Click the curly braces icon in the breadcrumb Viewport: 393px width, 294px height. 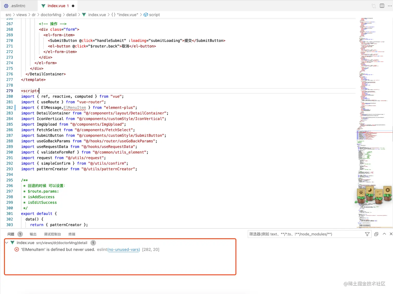(x=113, y=15)
